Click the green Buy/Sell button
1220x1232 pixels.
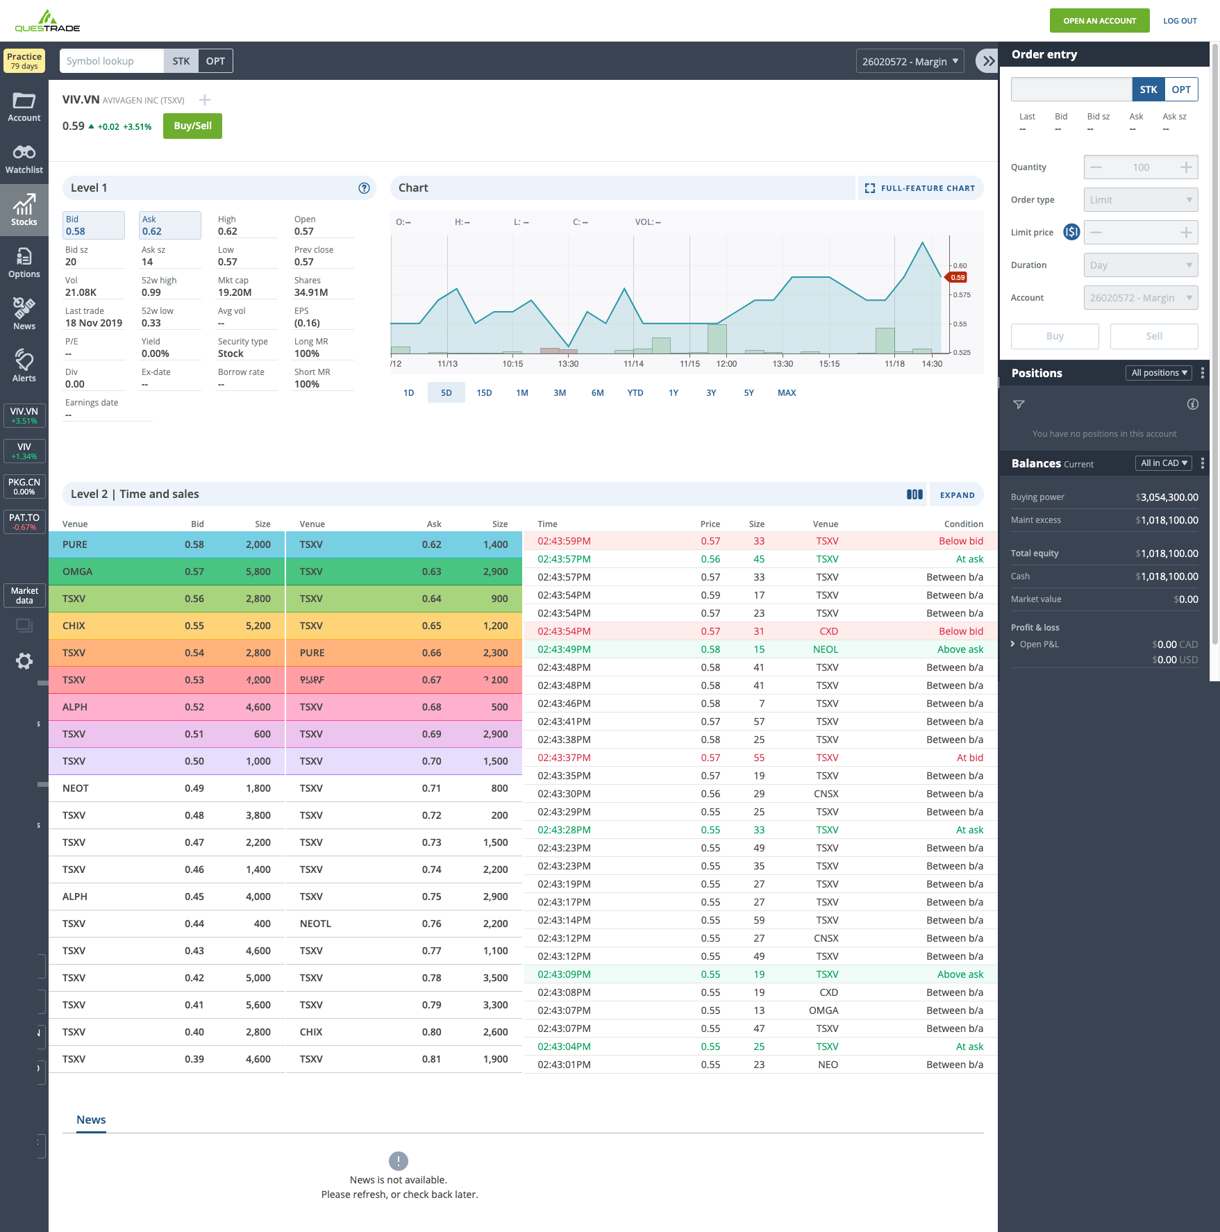[192, 126]
